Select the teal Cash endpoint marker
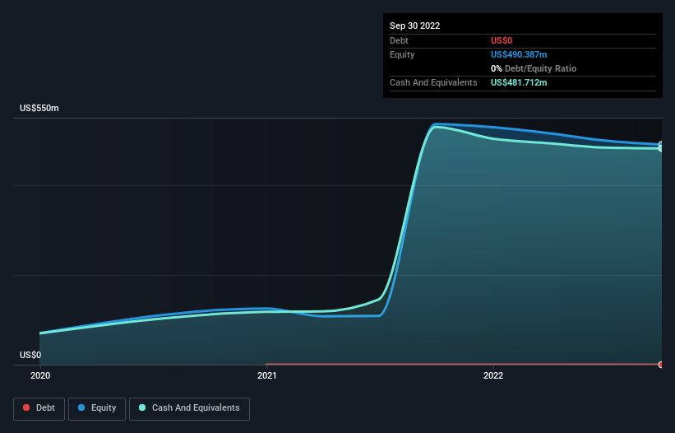Viewport: 675px width, 433px height. 661,148
